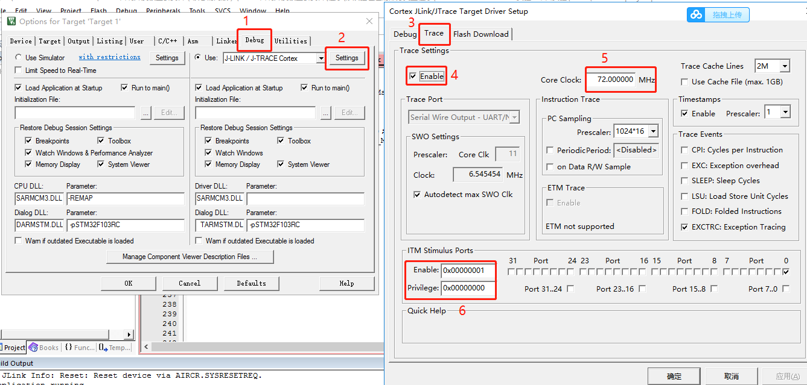Click Settings next to the J-LINK driver selector

(347, 58)
